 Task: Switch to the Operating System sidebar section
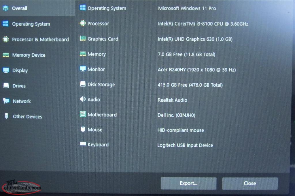coord(37,24)
